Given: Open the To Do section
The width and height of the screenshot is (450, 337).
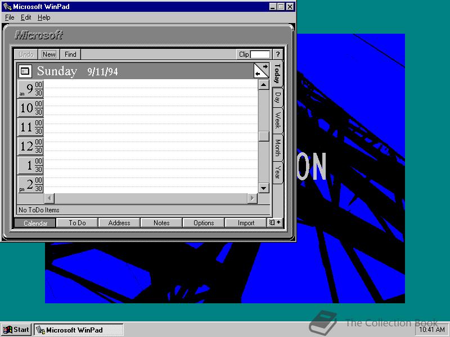Looking at the screenshot, I should pos(77,223).
